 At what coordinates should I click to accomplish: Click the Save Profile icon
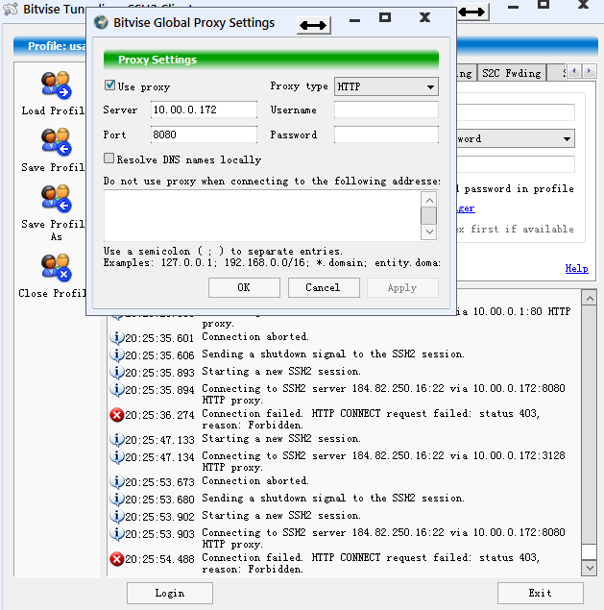point(56,141)
